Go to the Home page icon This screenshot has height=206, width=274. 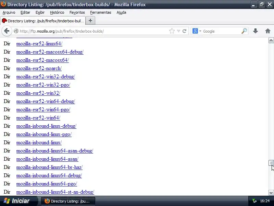click(x=268, y=31)
